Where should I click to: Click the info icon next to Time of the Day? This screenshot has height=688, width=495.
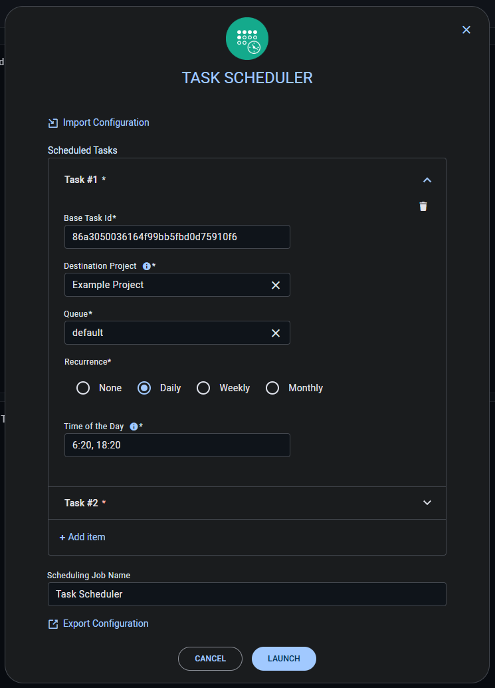[132, 427]
